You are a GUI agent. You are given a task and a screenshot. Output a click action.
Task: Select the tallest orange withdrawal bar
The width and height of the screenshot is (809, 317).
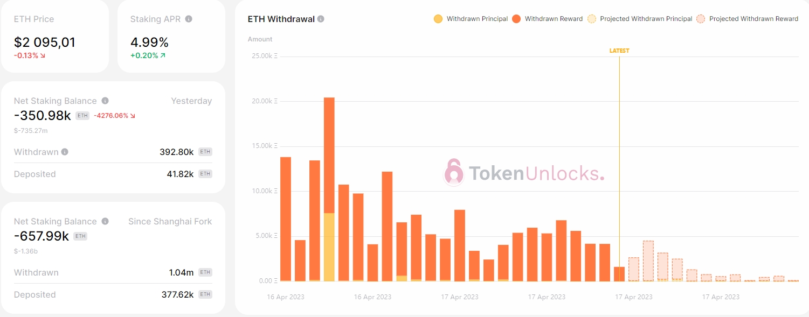coord(329,188)
